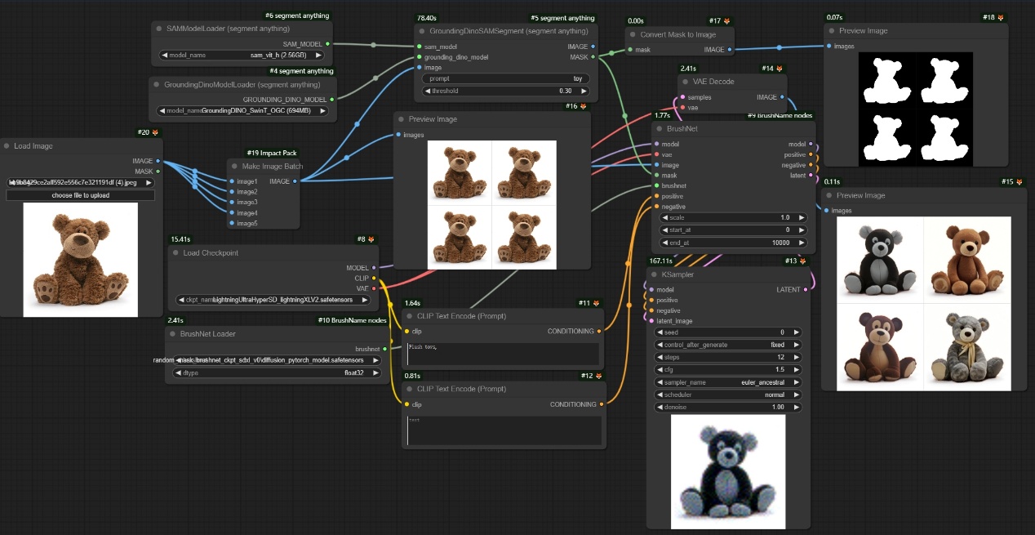
Task: Click the fox badge above the VAE Decode node
Action: (x=779, y=69)
